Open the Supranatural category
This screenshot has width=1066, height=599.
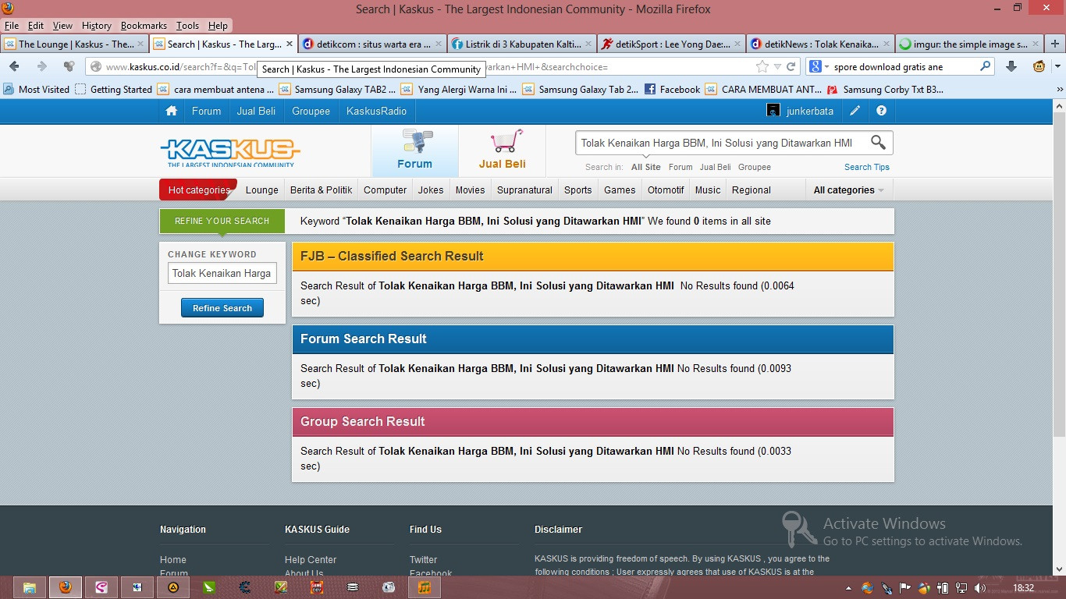point(524,190)
